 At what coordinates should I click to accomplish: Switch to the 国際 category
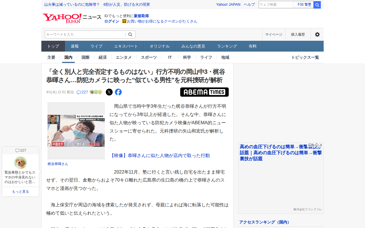[x=86, y=57]
